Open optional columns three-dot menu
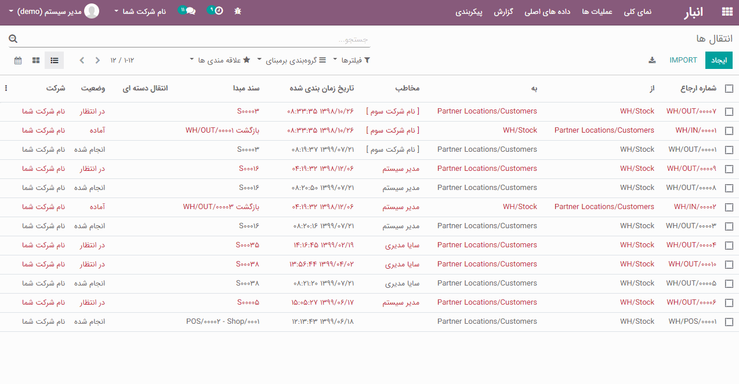This screenshot has width=739, height=384. [x=6, y=89]
